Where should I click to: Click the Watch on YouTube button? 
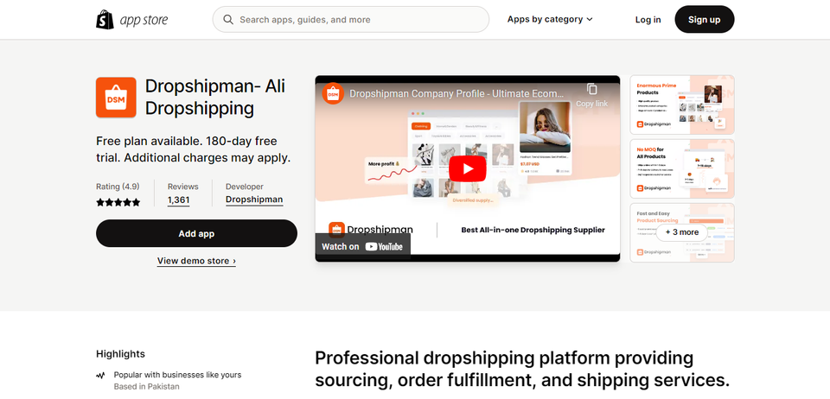pos(362,247)
